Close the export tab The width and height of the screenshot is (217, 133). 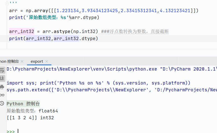pos(46,61)
